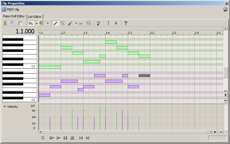Click vertical scrollbar down arrow
The image size is (230, 144).
(x=226, y=91)
